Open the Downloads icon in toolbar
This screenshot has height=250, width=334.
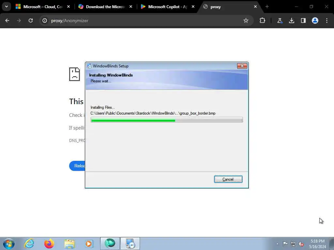pyautogui.click(x=291, y=21)
